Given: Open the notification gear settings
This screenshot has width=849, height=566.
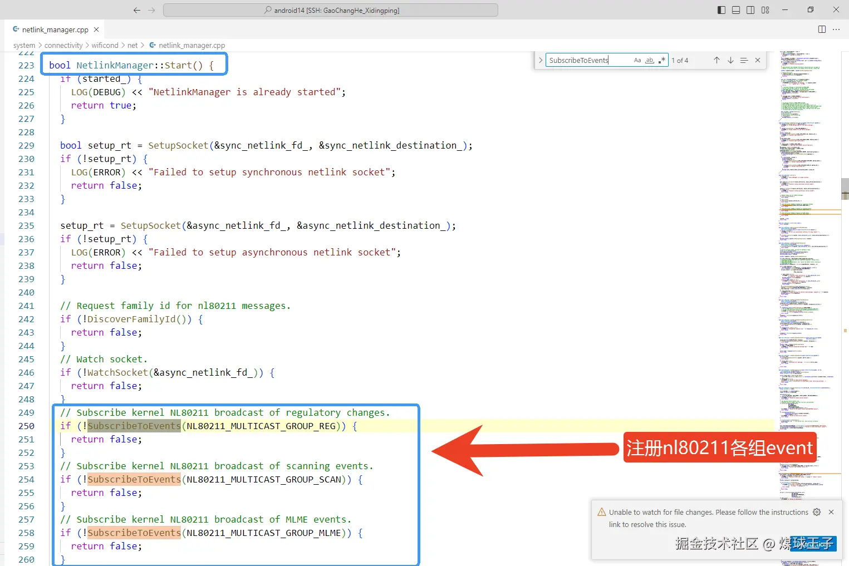Looking at the screenshot, I should pos(817,512).
